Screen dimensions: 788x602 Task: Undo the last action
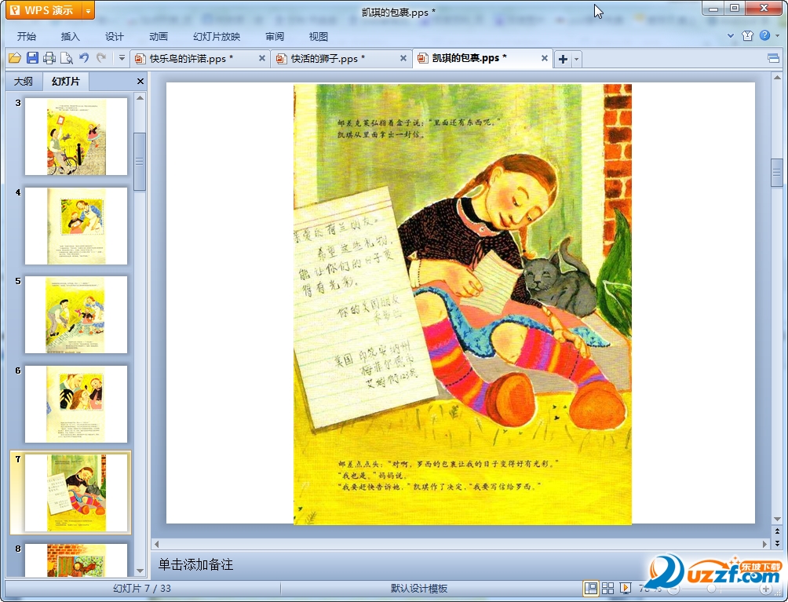(84, 58)
